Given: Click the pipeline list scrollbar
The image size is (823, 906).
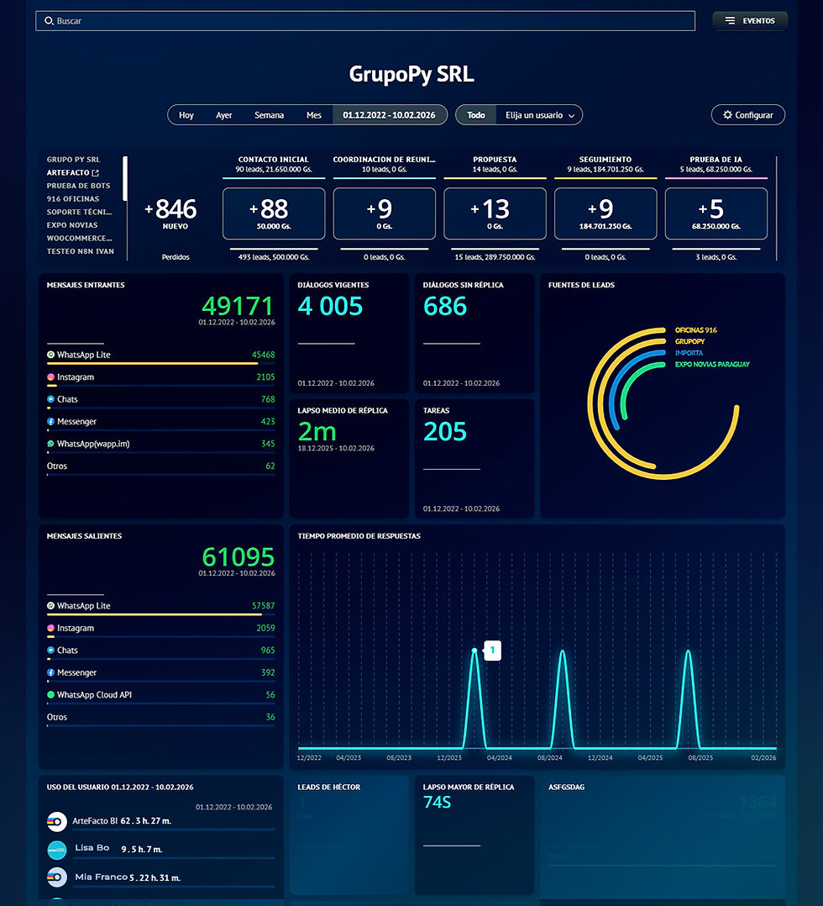Looking at the screenshot, I should coord(125,178).
